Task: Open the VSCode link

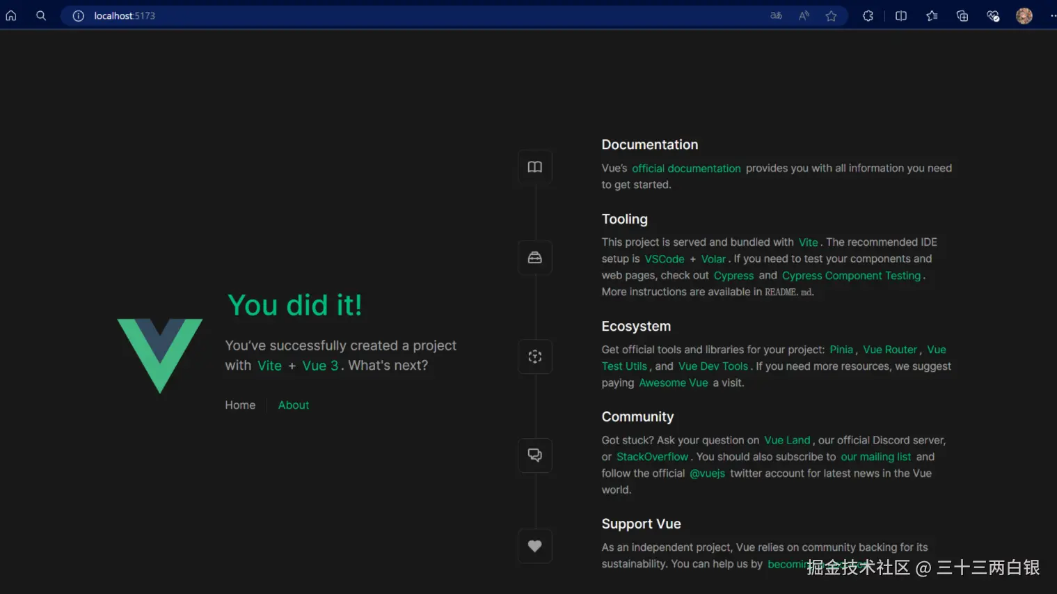Action: [665, 259]
